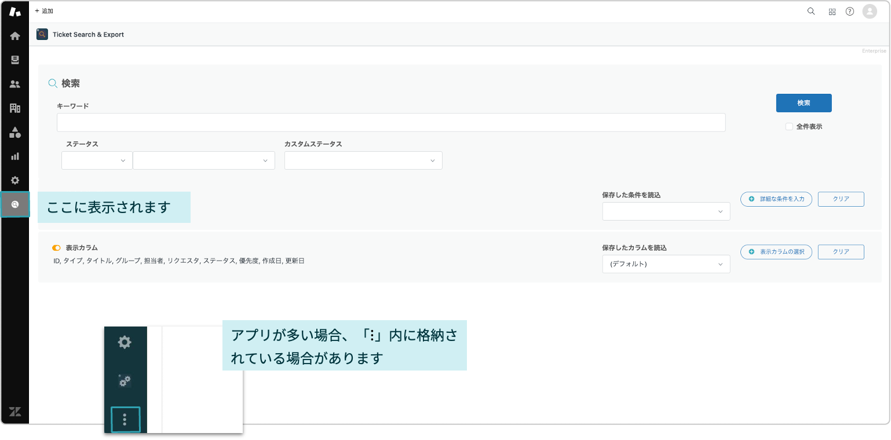Click the 表示カラムの選択 button
The height and width of the screenshot is (440, 891).
(776, 252)
